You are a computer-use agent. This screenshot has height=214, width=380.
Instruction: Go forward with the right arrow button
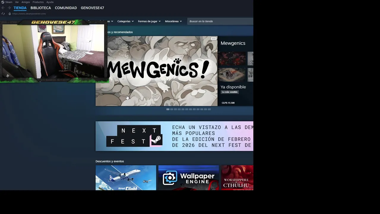point(9,8)
